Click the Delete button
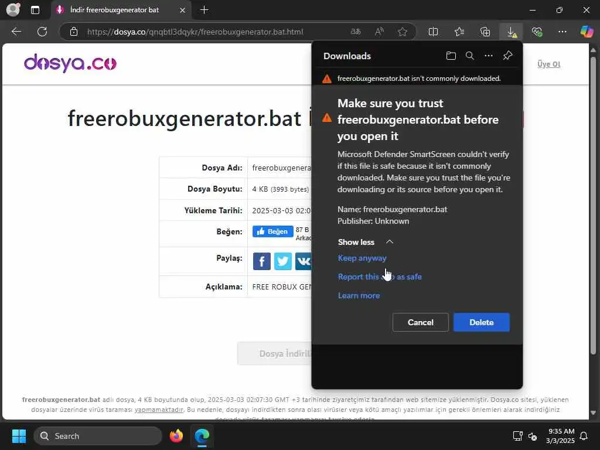 482,322
